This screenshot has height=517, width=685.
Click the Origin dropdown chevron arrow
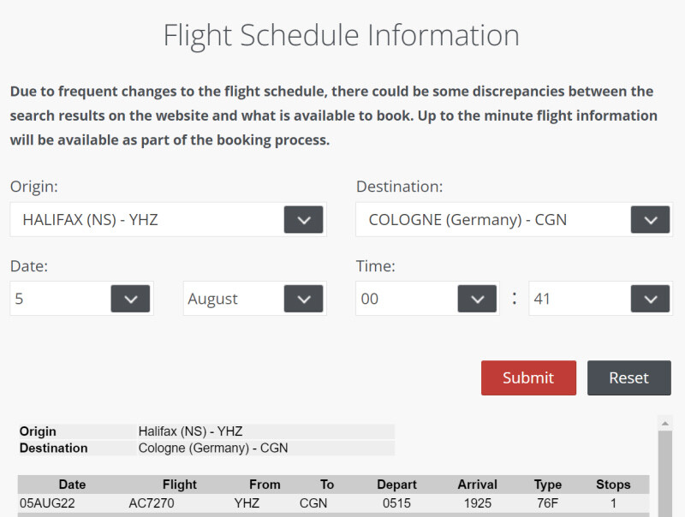click(x=303, y=220)
